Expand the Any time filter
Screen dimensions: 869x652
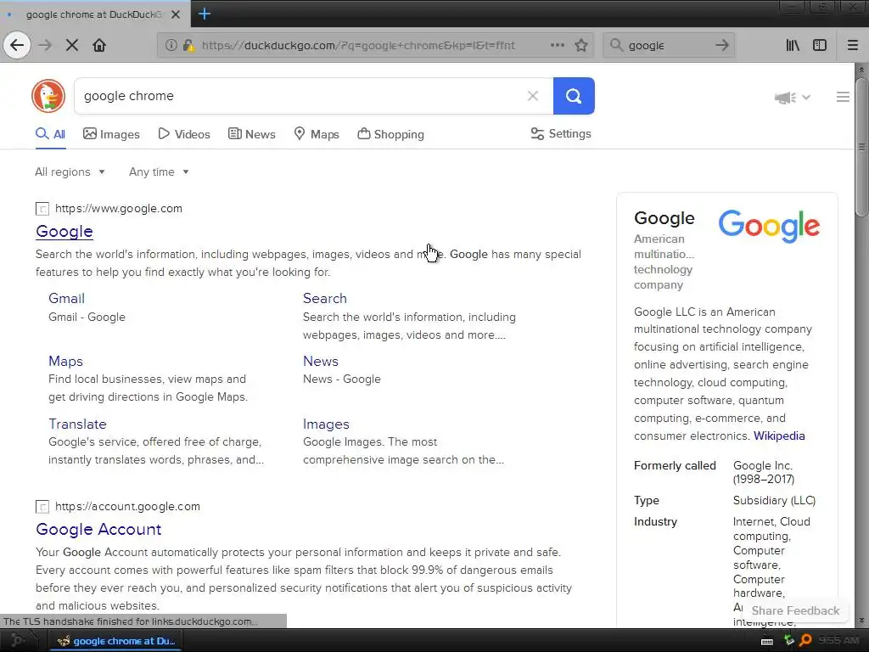coord(159,171)
